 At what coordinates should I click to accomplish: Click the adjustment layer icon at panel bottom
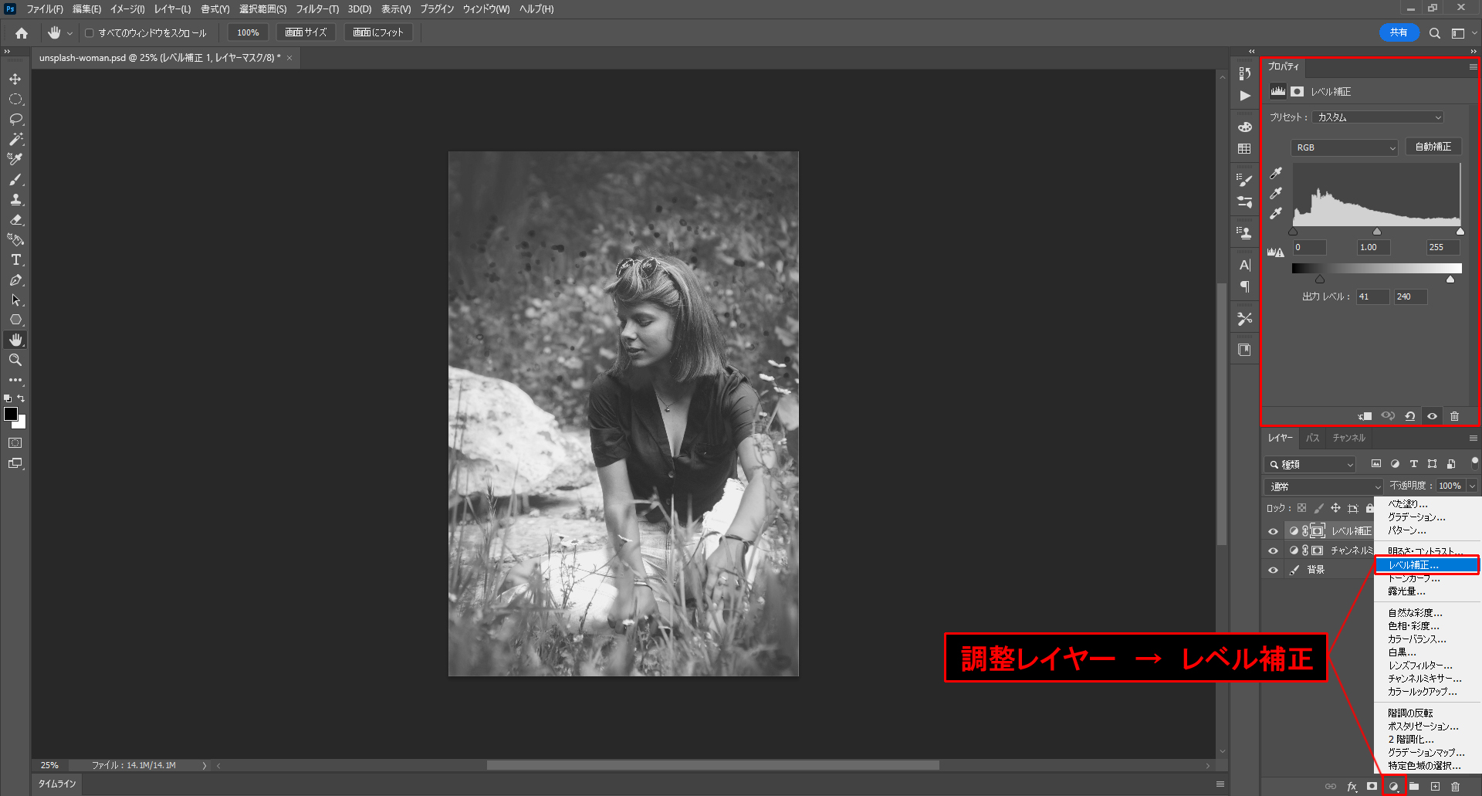(1394, 787)
